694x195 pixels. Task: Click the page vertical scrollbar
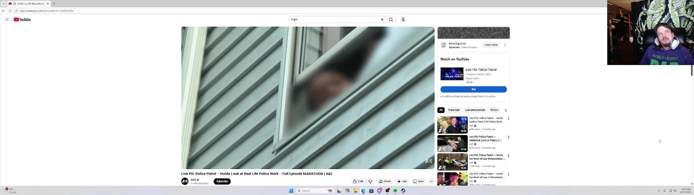click(x=692, y=70)
